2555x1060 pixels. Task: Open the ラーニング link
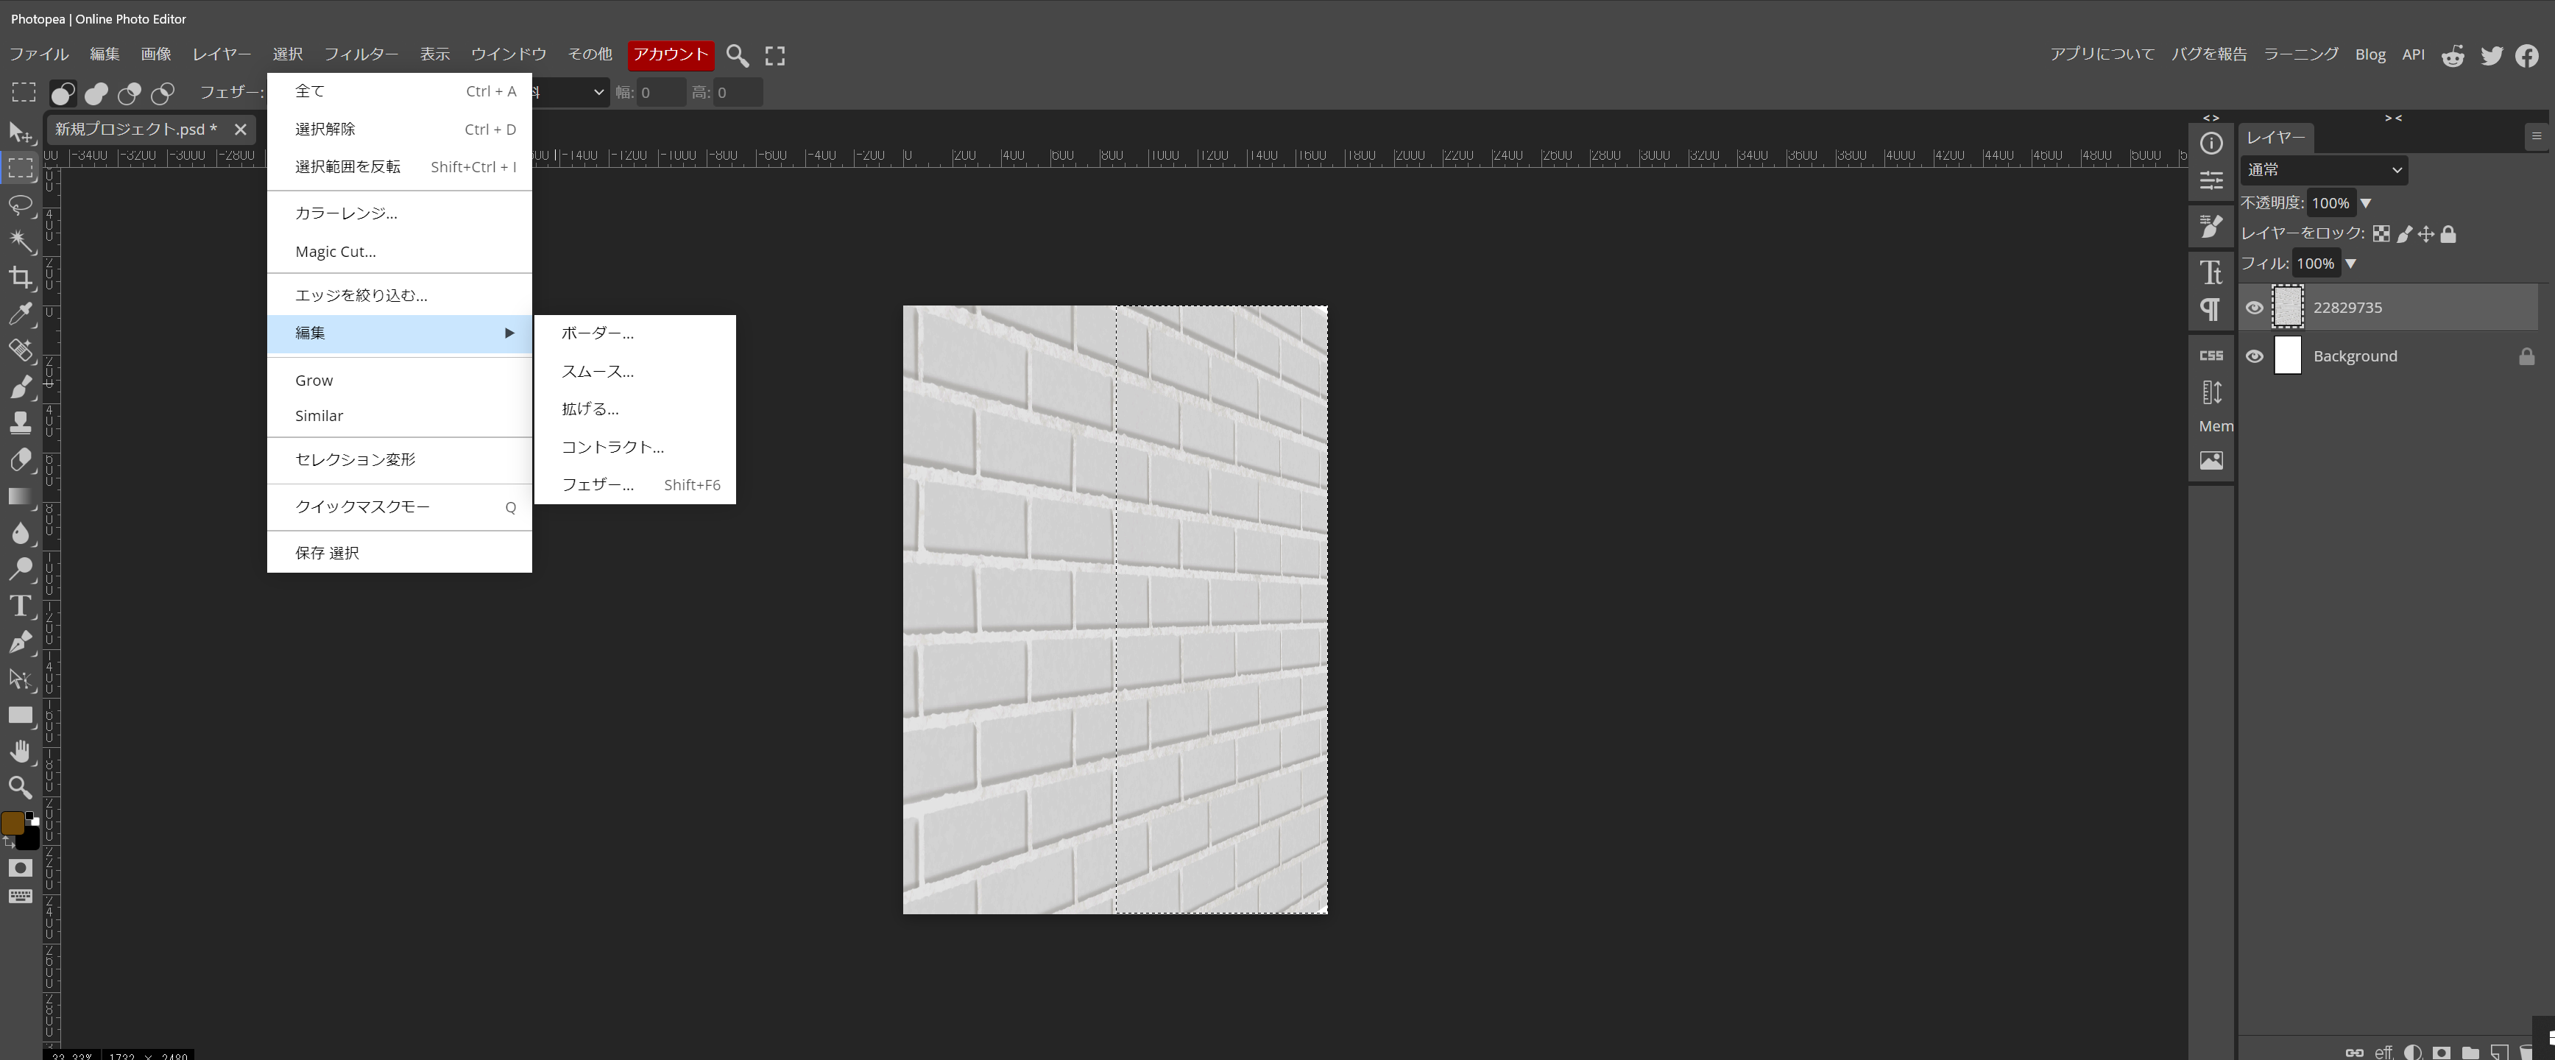click(x=2300, y=54)
